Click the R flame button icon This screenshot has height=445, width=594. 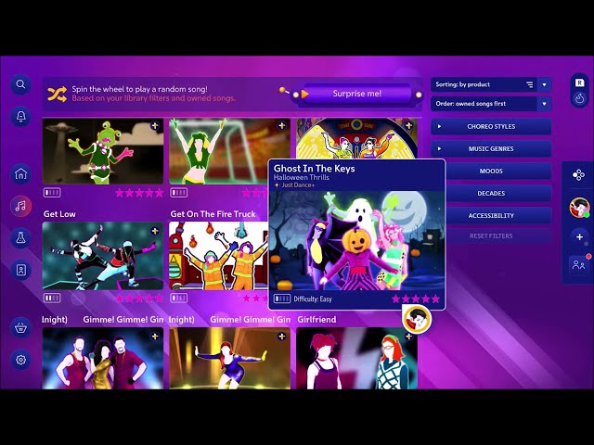point(579,91)
